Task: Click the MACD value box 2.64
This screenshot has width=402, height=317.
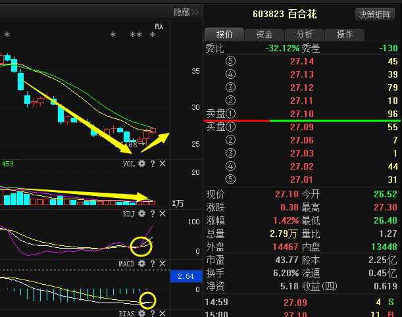Action: coord(186,276)
